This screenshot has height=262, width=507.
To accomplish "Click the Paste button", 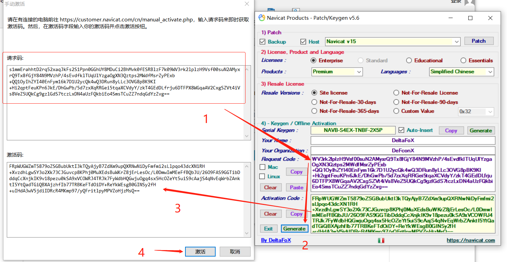I will pyautogui.click(x=296, y=188).
